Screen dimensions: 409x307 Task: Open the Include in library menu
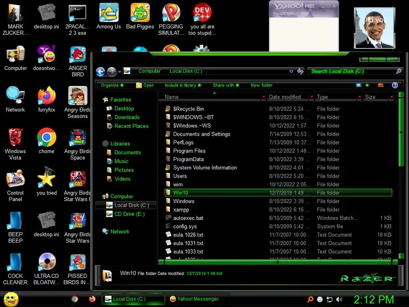click(183, 85)
